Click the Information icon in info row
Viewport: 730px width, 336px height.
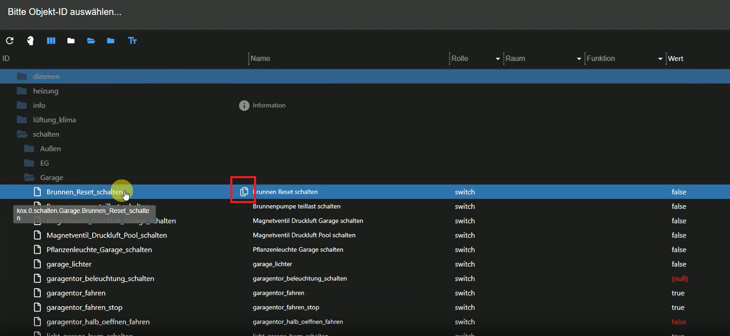coord(244,105)
